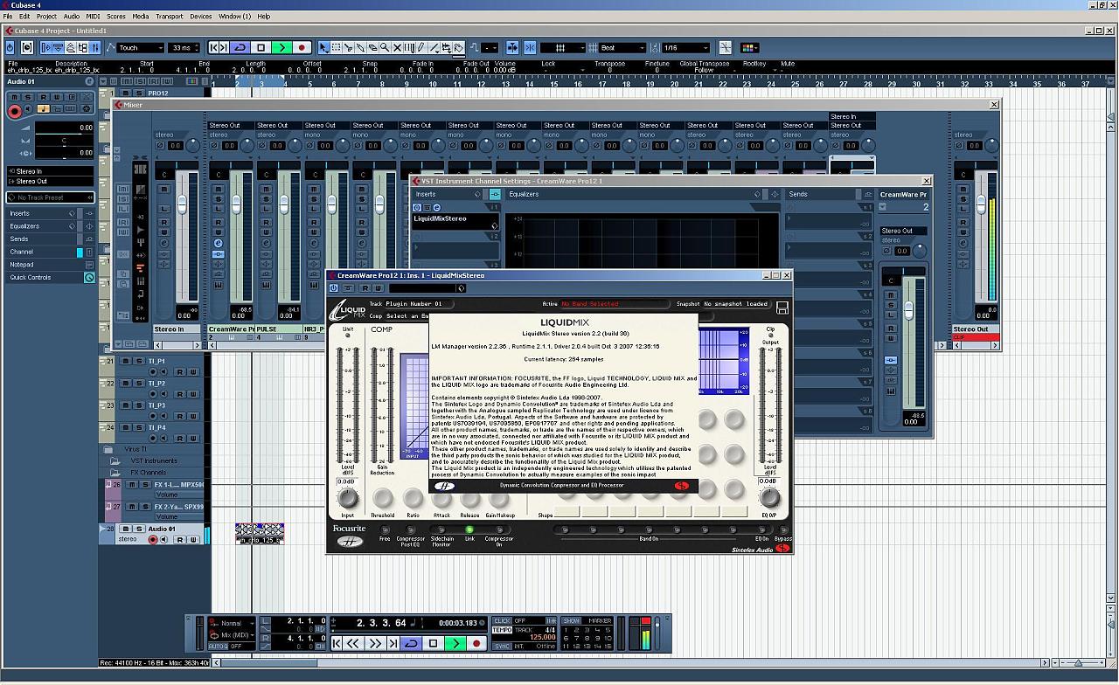This screenshot has height=685, width=1119.
Task: Toggle the TEMPO track button
Action: coord(502,630)
